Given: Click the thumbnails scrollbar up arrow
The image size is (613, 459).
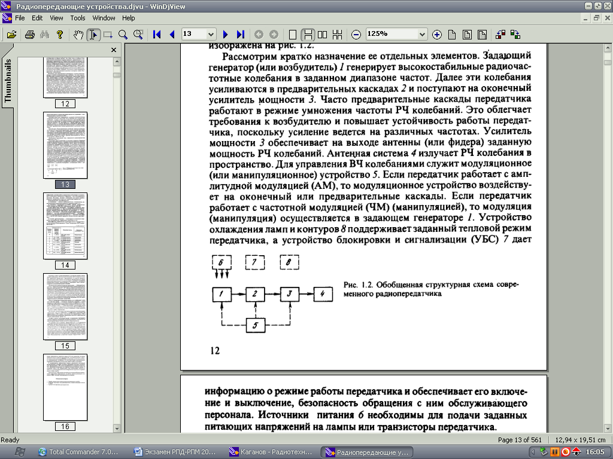Looking at the screenshot, I should pos(117,62).
